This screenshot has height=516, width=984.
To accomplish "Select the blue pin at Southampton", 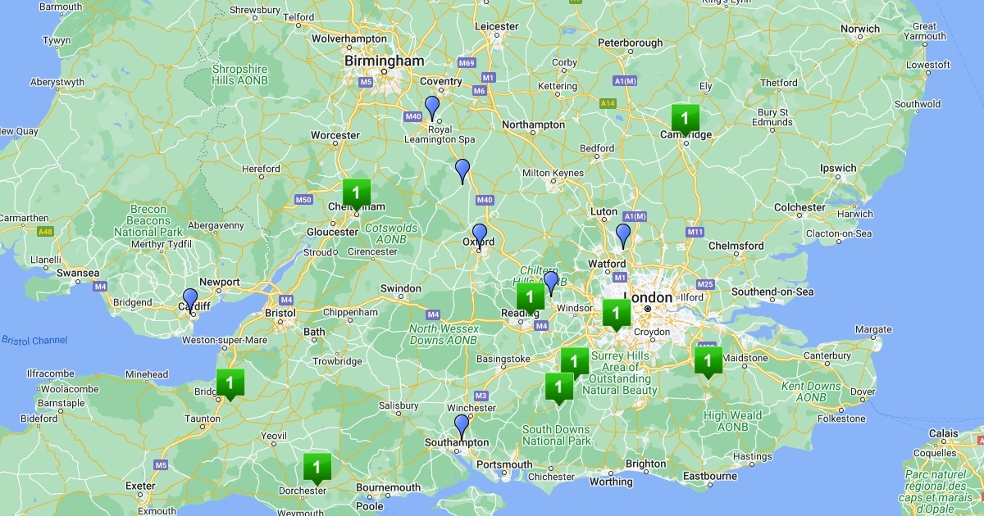I will click(462, 426).
